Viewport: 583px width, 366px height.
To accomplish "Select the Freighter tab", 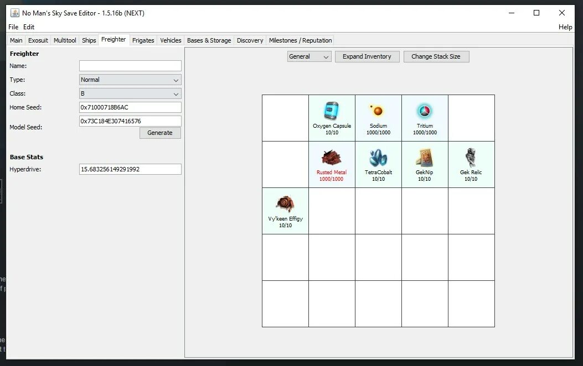I will [113, 39].
